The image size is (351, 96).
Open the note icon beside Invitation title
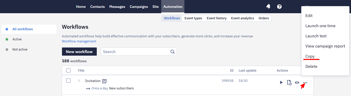tap(104, 81)
